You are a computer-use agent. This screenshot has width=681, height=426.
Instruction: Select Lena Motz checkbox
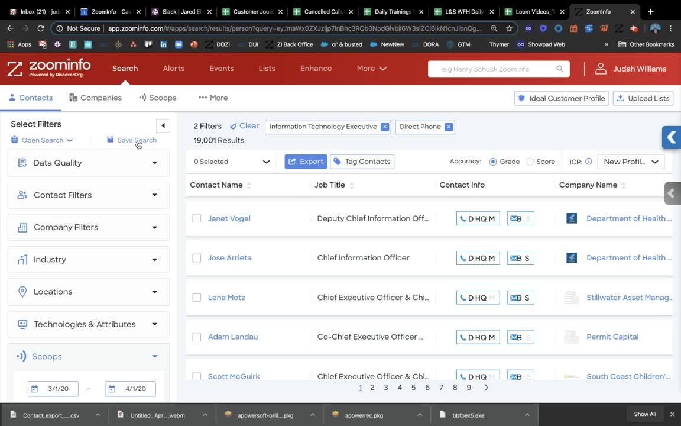click(197, 298)
